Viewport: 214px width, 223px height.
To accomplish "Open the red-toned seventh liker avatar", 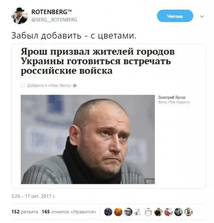I will click(168, 212).
